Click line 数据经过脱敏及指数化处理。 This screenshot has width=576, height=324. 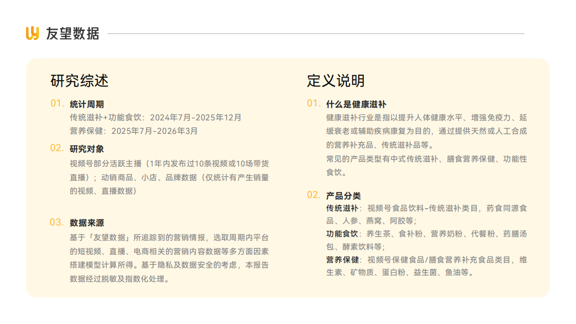[x=119, y=279]
